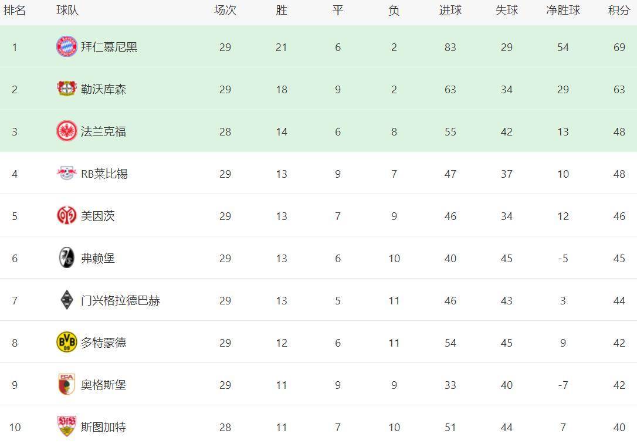Click the Bayern Munich club logo
637x444 pixels.
[x=66, y=47]
